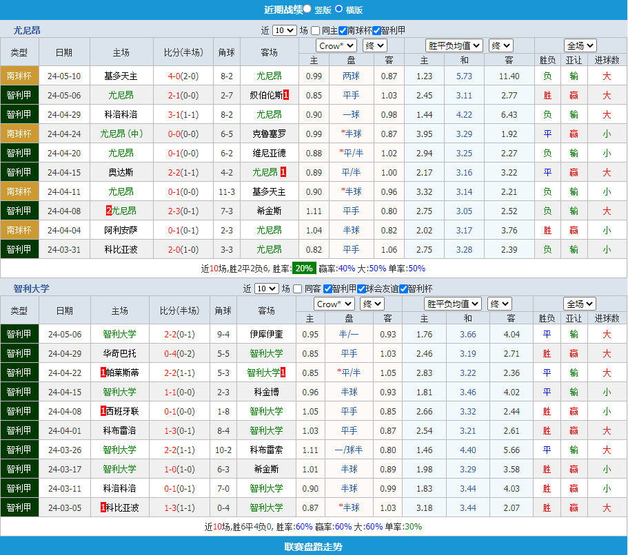Image resolution: width=628 pixels, height=555 pixels.
Task: Click 奴伯伦斯 away team with red card
Action: (x=265, y=95)
